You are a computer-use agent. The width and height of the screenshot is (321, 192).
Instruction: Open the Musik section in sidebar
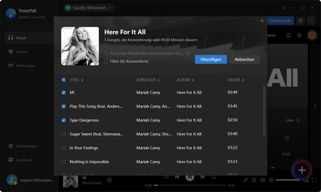pyautogui.click(x=29, y=38)
